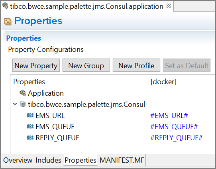Open the MANIFEST.MF tab
216x169 pixels.
click(122, 160)
